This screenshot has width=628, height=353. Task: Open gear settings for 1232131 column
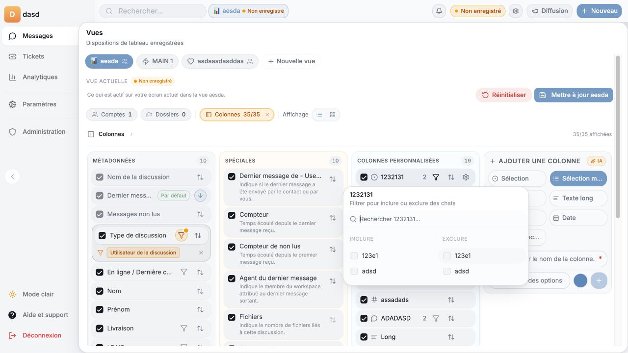[466, 177]
